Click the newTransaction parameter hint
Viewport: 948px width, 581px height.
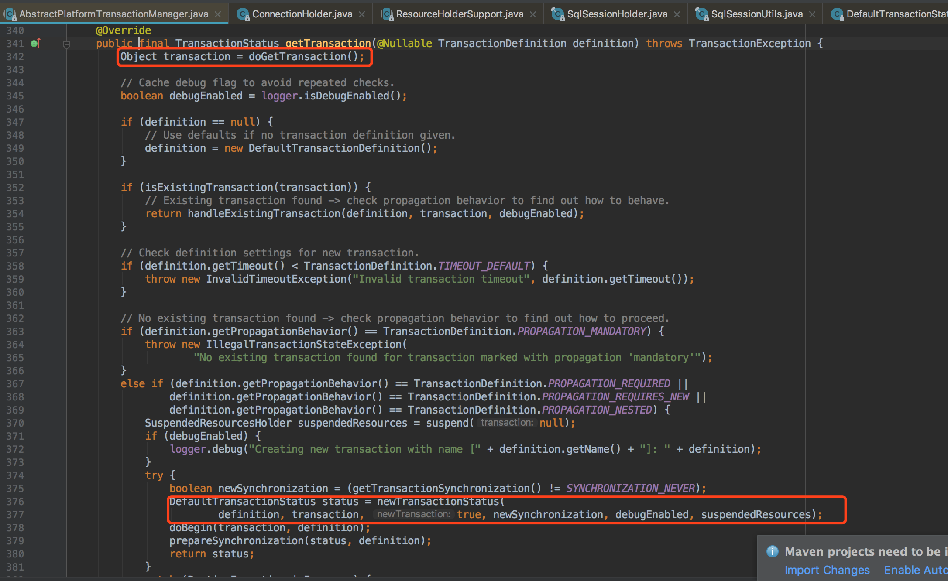[x=413, y=515]
